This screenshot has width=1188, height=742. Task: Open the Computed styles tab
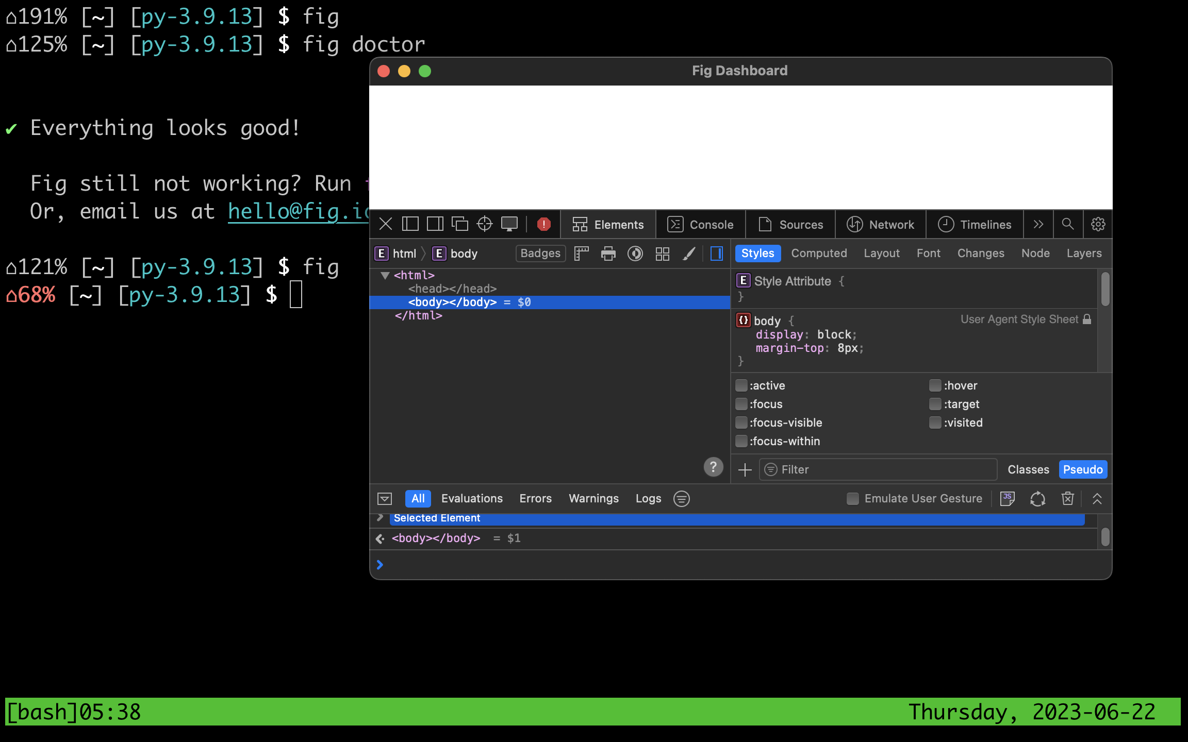pos(819,253)
